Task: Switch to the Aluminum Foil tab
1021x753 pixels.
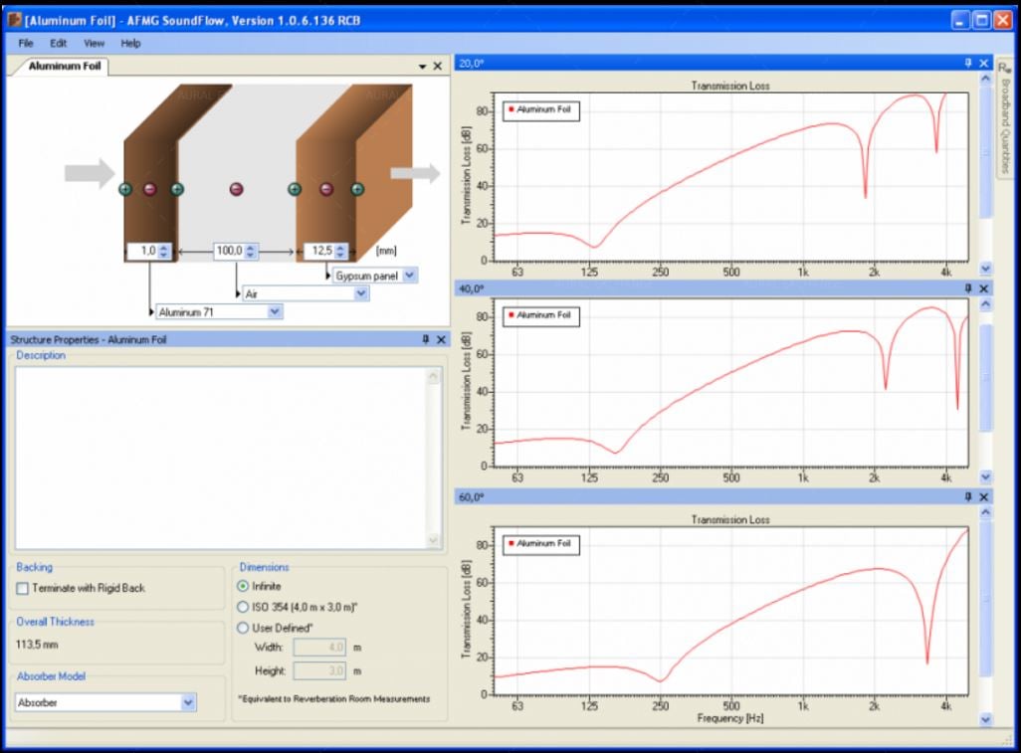Action: (60, 67)
